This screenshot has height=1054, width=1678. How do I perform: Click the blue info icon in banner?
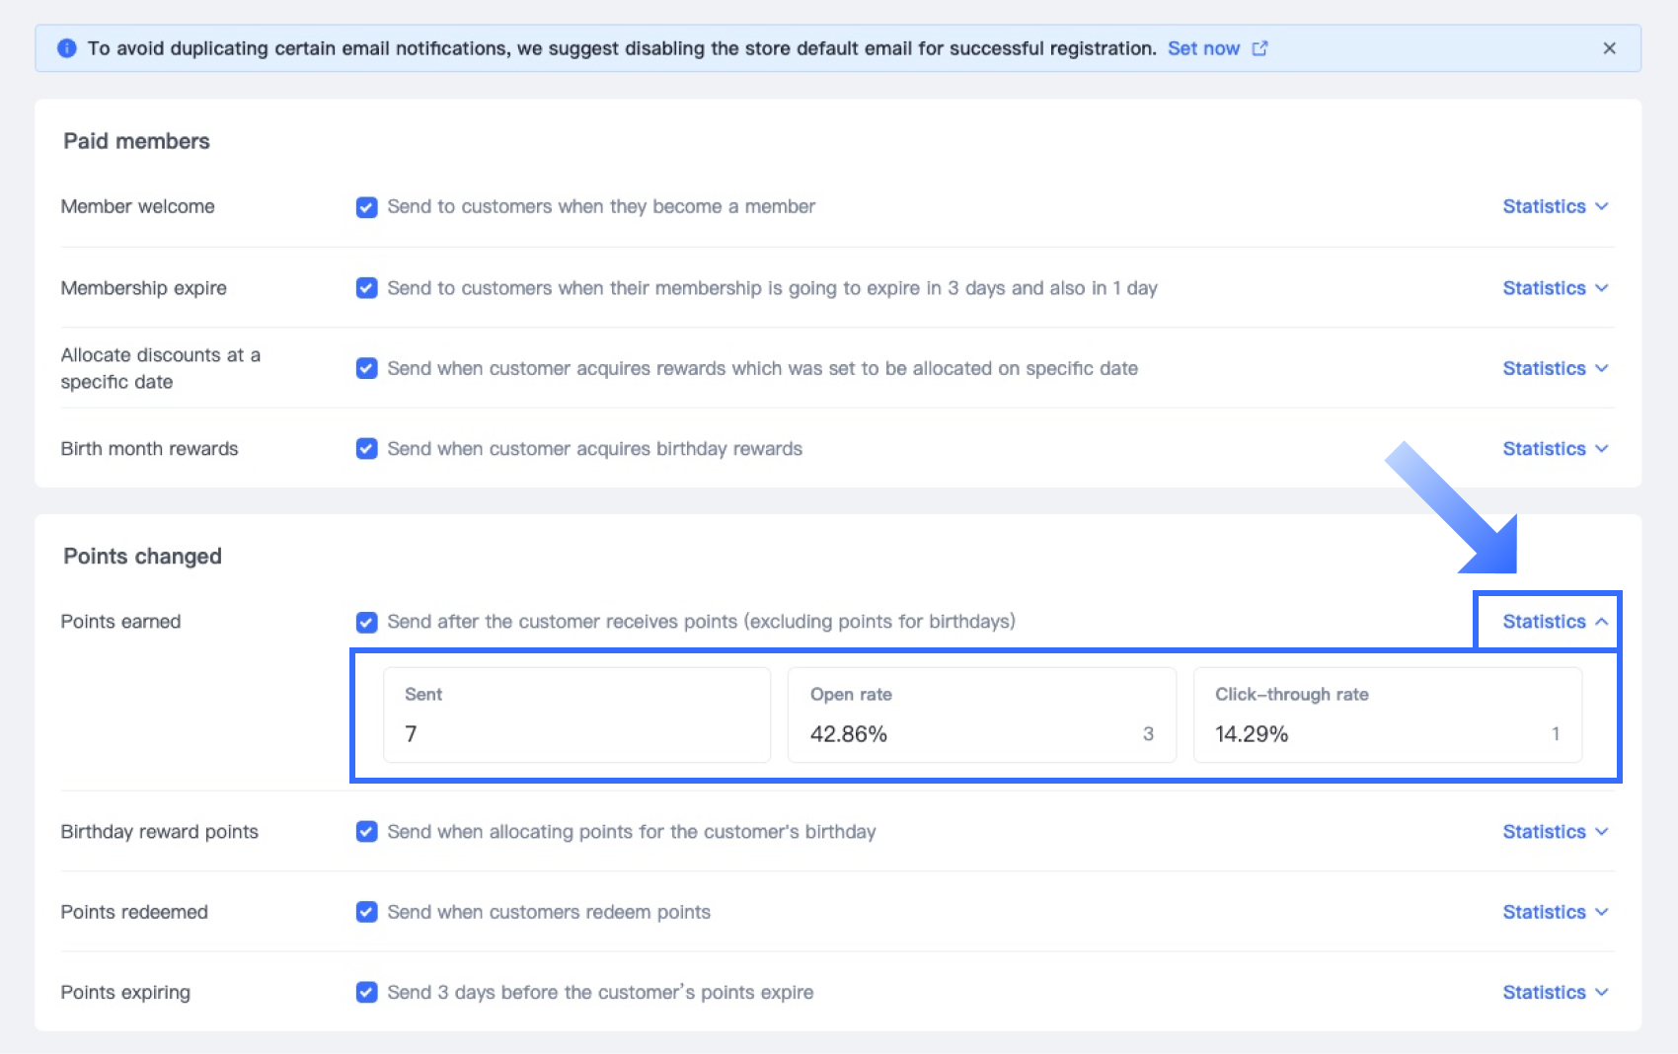(67, 48)
